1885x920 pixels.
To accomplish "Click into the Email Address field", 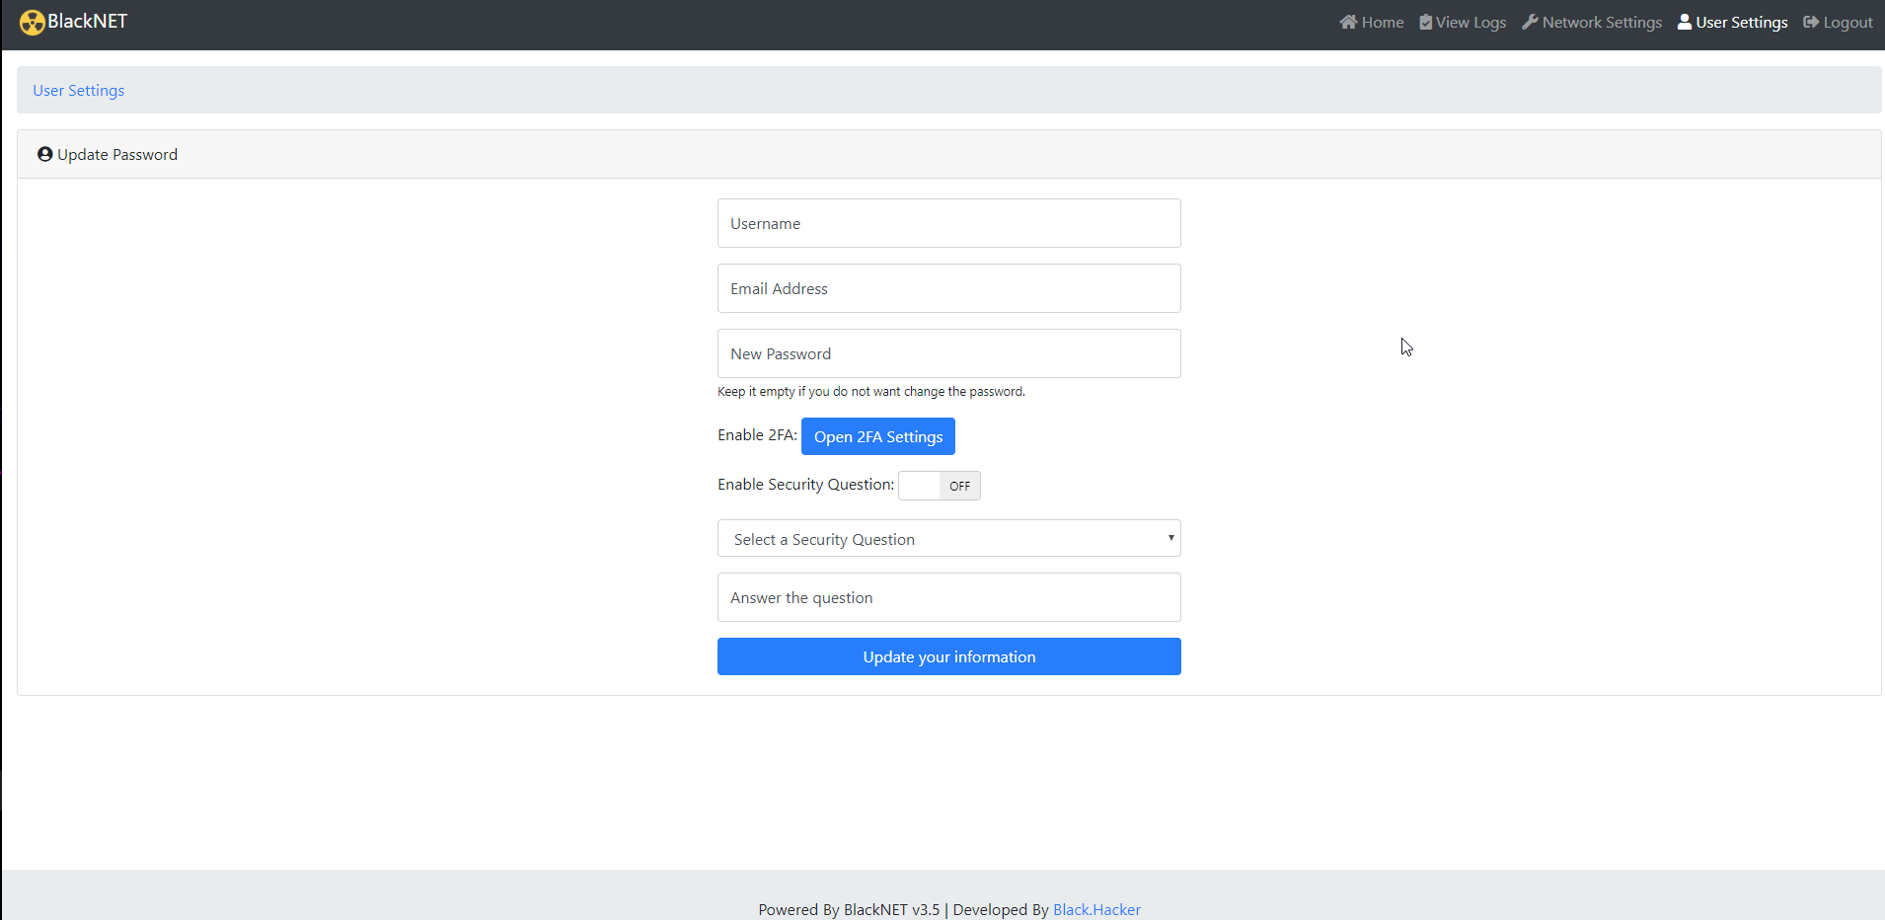I will tap(948, 288).
